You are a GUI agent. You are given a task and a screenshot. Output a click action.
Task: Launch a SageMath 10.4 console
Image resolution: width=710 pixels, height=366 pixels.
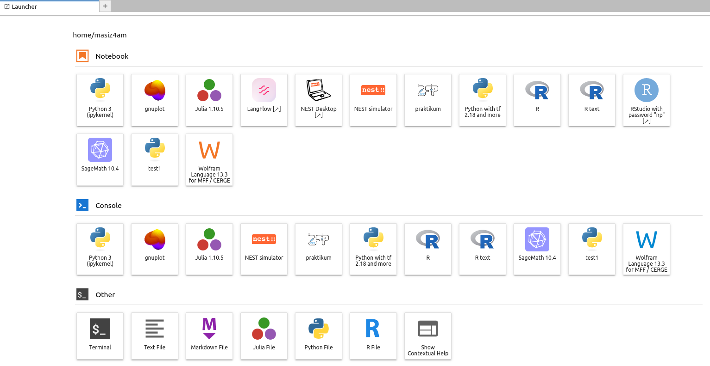point(537,249)
